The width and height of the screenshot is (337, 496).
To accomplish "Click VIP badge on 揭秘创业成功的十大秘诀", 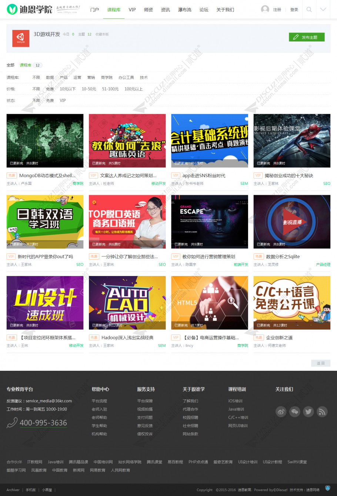I will (x=258, y=176).
